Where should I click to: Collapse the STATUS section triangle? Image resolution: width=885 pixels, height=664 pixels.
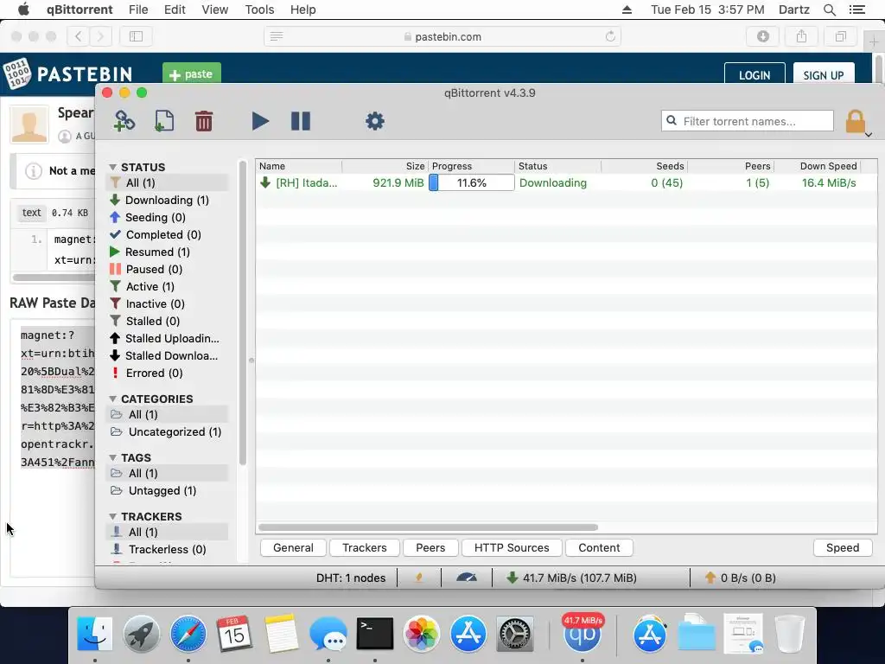click(x=113, y=167)
